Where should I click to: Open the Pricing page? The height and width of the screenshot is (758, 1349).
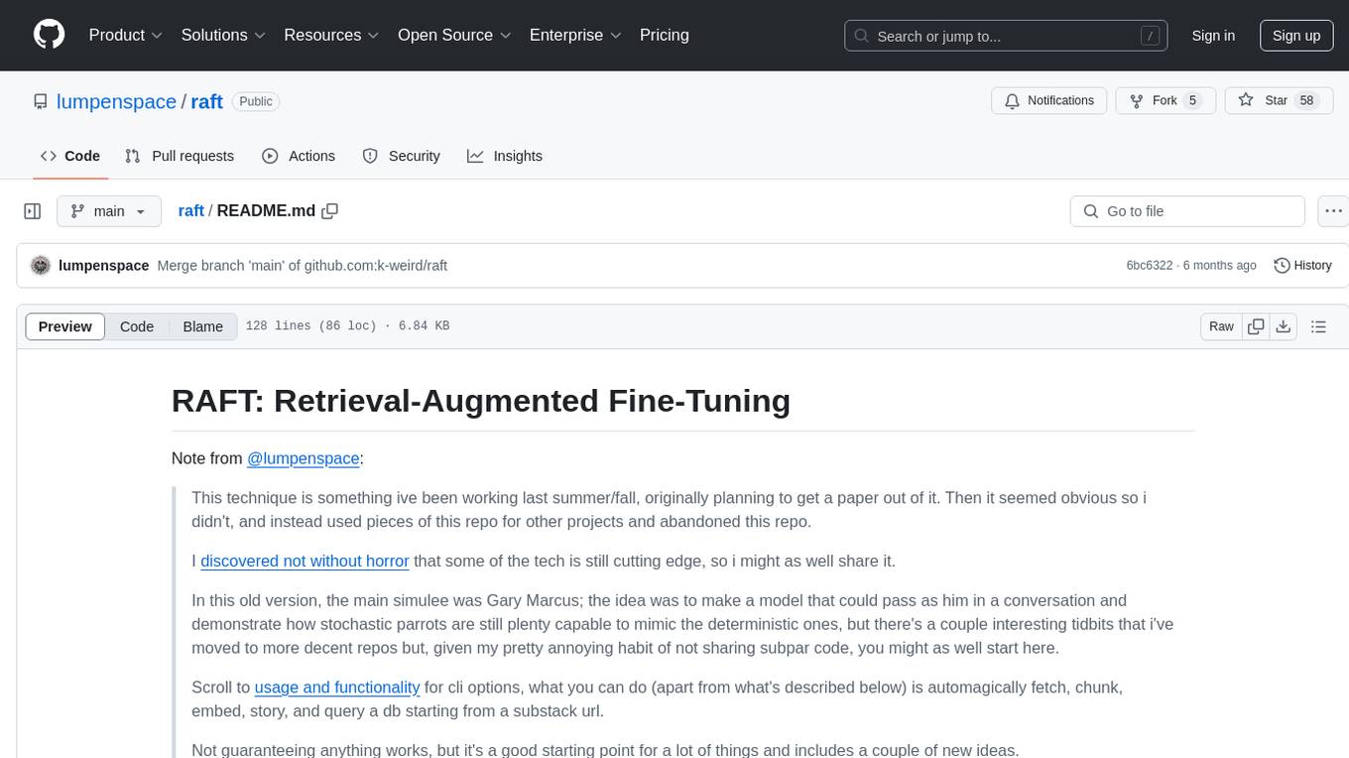tap(665, 35)
